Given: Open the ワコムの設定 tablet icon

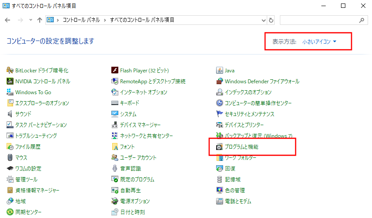Looking at the screenshot, I should click(x=10, y=168).
